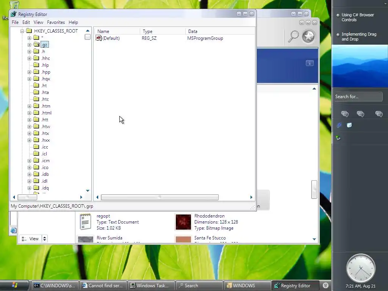388x291 pixels.
Task: Switch to Windows Task... taskbar button
Action: click(x=151, y=286)
